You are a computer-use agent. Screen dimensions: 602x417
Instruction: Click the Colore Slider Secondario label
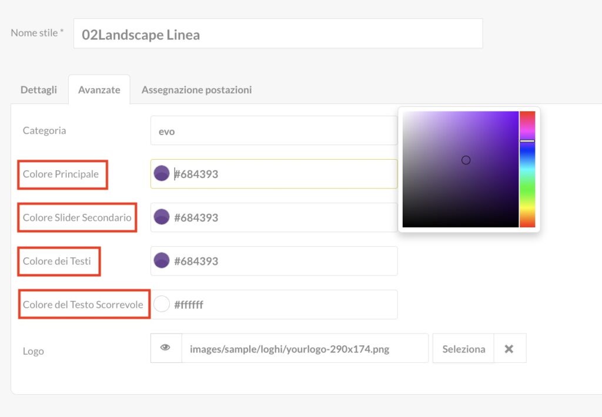pos(77,217)
